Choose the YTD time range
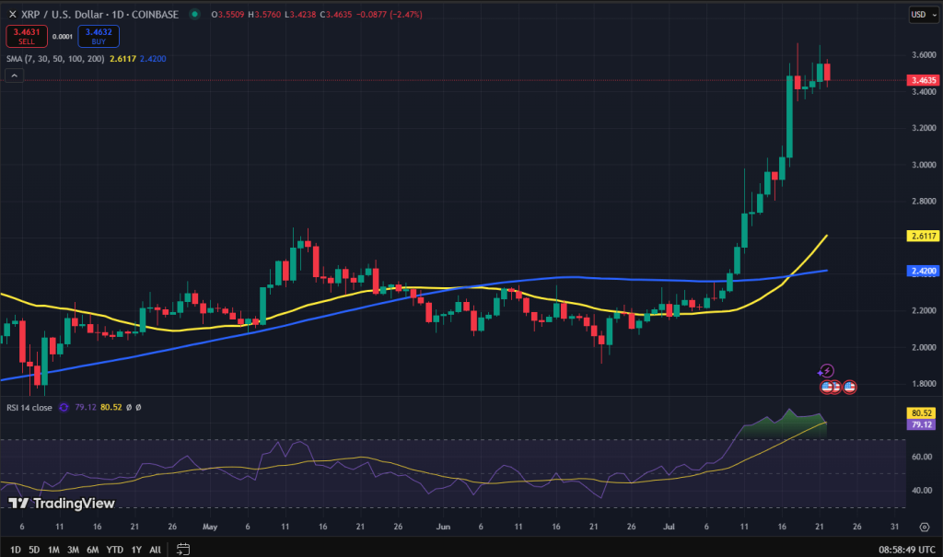The width and height of the screenshot is (943, 557). click(114, 550)
